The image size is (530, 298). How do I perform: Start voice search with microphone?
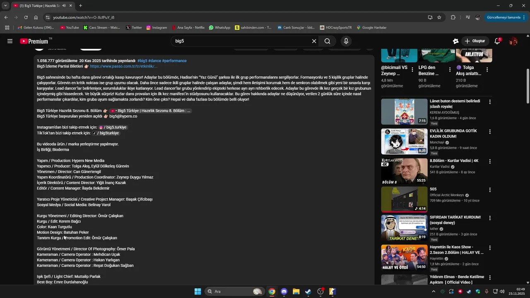(346, 41)
